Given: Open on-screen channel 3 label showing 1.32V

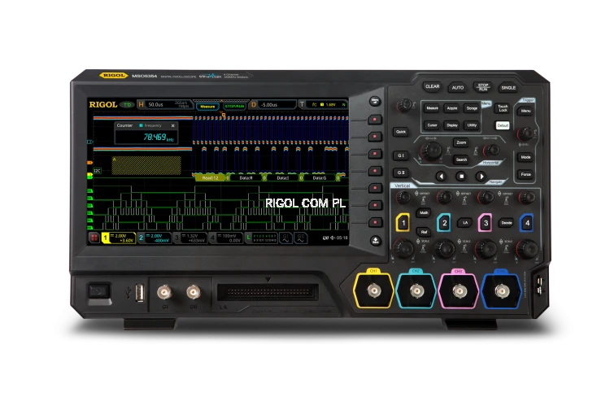Looking at the screenshot, I should 190,238.
